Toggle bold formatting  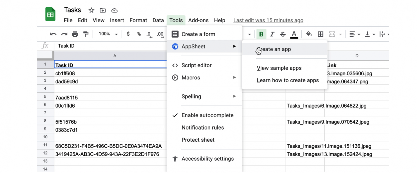tap(261, 34)
